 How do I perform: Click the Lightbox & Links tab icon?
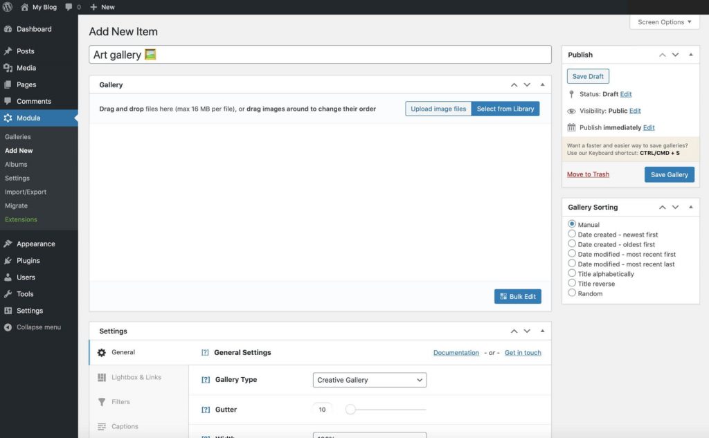(102, 377)
